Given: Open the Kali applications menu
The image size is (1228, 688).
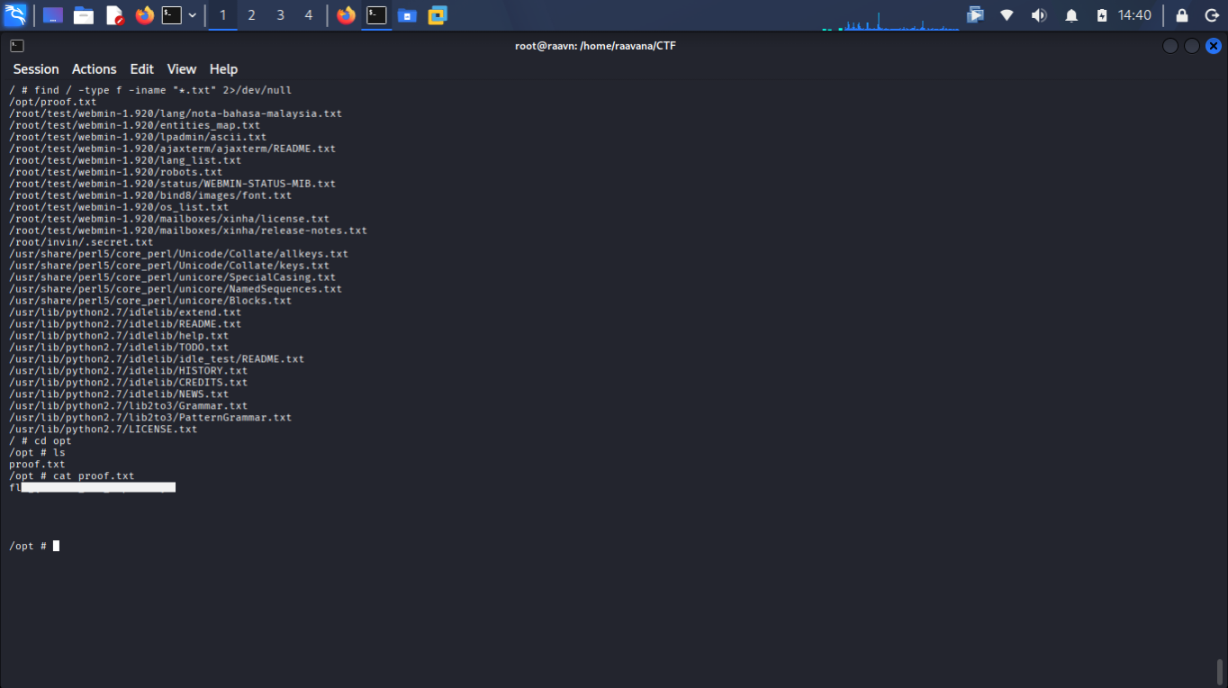Looking at the screenshot, I should (x=15, y=15).
